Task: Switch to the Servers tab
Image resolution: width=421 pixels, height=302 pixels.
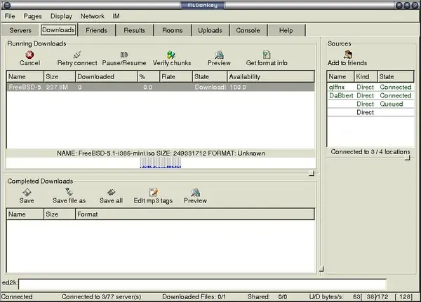Action: (x=20, y=31)
